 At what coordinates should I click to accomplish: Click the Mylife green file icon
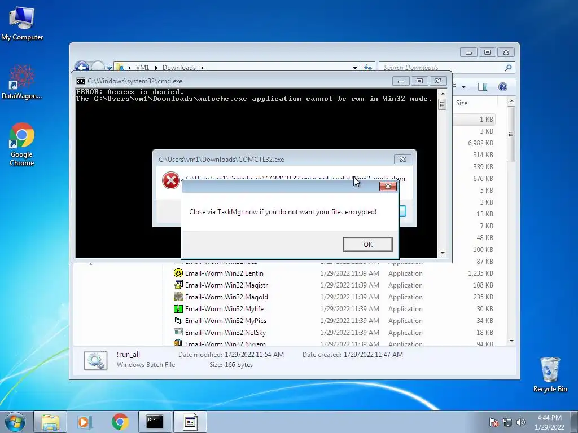178,308
